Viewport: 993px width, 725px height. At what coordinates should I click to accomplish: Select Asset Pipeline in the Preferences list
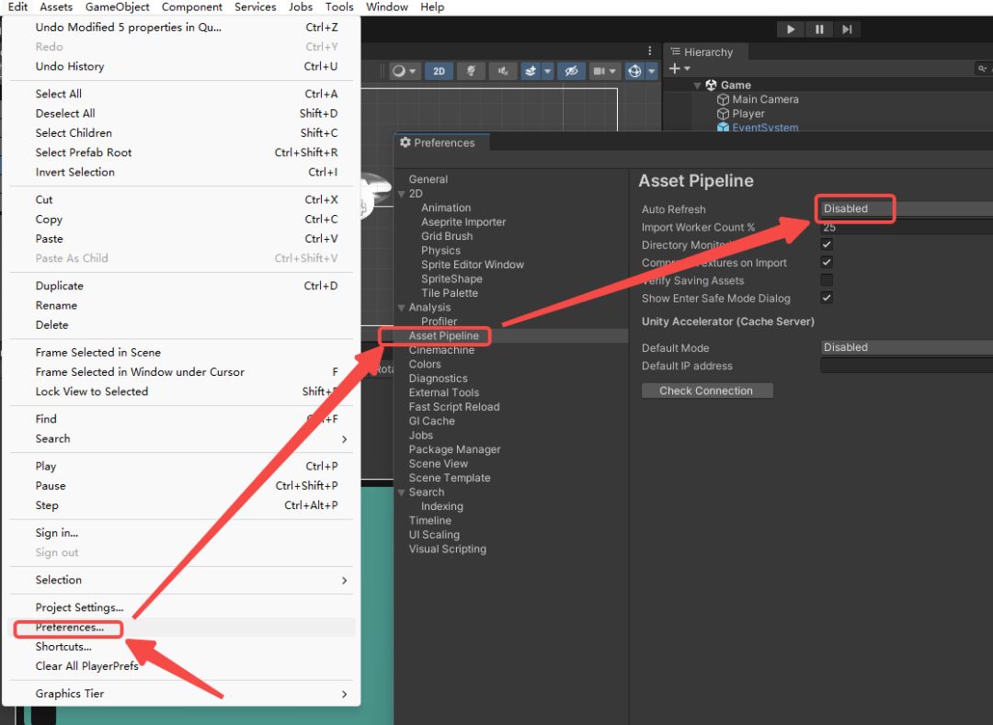(x=443, y=336)
